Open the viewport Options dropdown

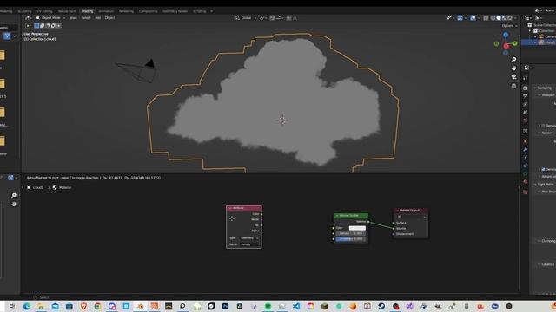pos(509,25)
